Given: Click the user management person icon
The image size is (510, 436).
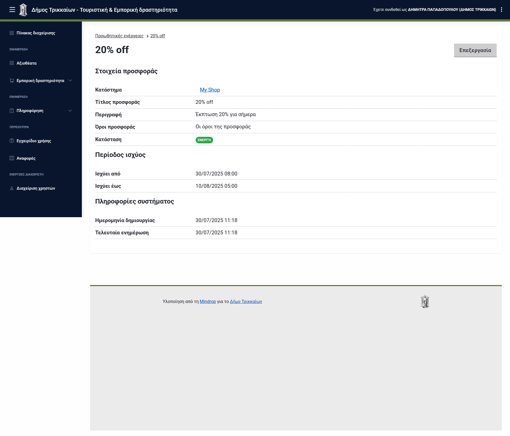Looking at the screenshot, I should click(12, 188).
